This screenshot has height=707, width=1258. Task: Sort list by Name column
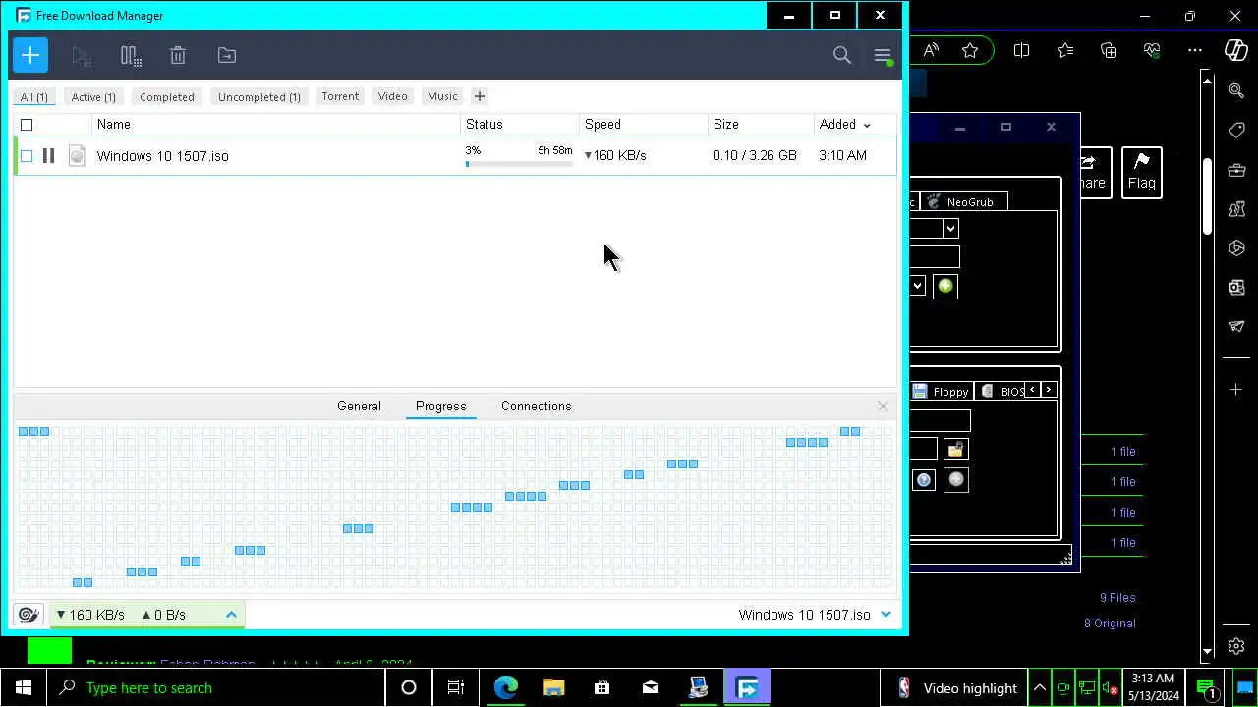(x=114, y=125)
